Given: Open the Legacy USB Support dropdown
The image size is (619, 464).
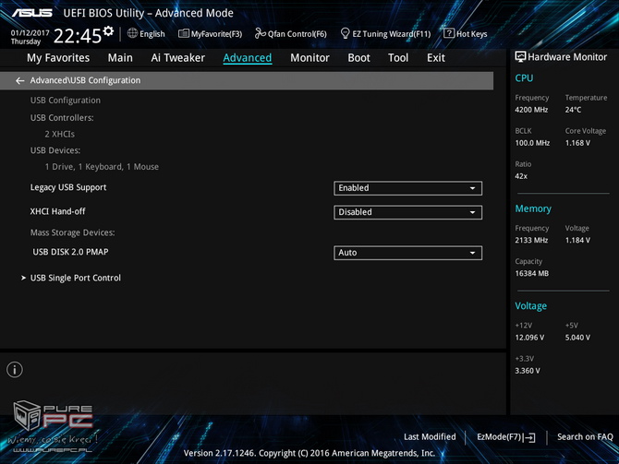Looking at the screenshot, I should [x=407, y=188].
